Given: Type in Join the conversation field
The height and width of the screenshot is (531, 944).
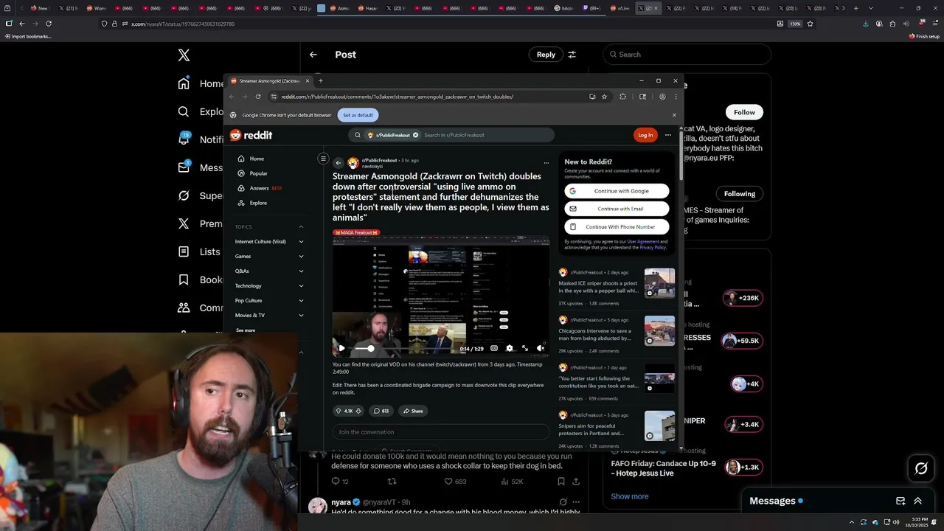Looking at the screenshot, I should coord(440,432).
